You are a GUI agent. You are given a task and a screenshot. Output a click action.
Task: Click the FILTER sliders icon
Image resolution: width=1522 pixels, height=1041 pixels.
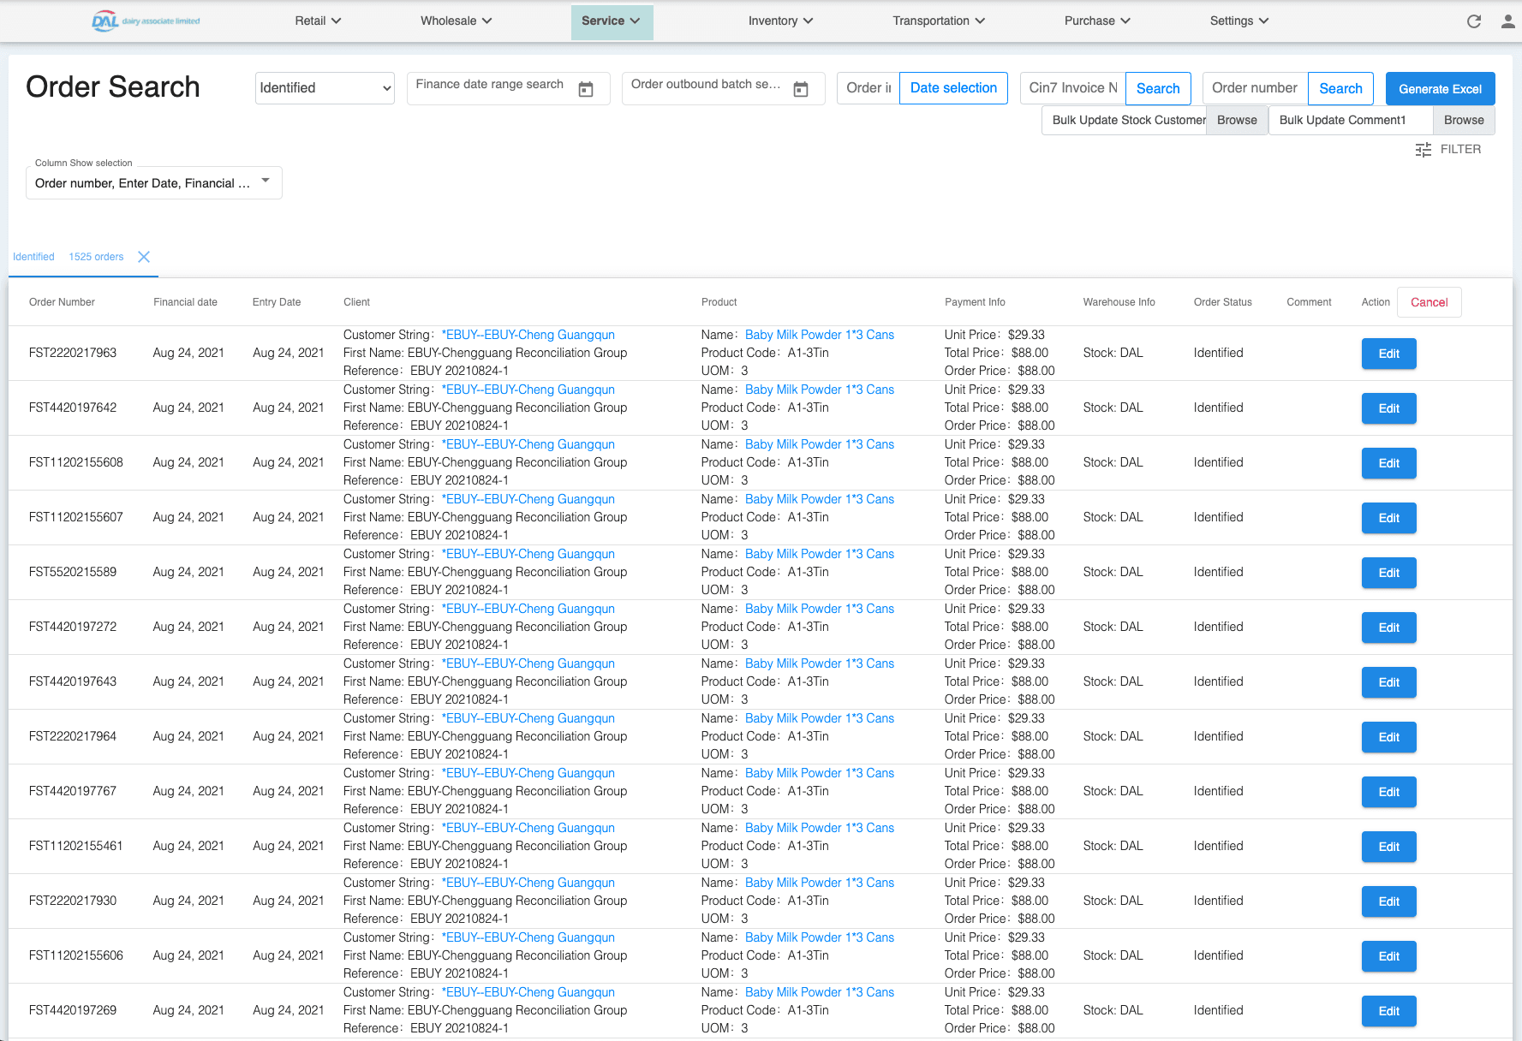click(x=1424, y=150)
